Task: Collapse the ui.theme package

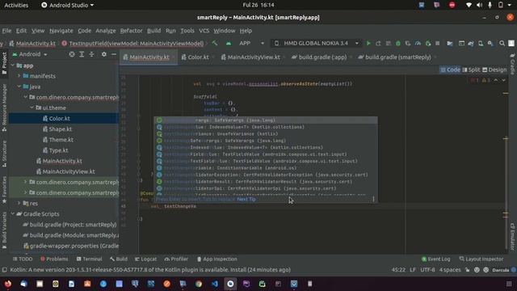Action: pyautogui.click(x=32, y=108)
